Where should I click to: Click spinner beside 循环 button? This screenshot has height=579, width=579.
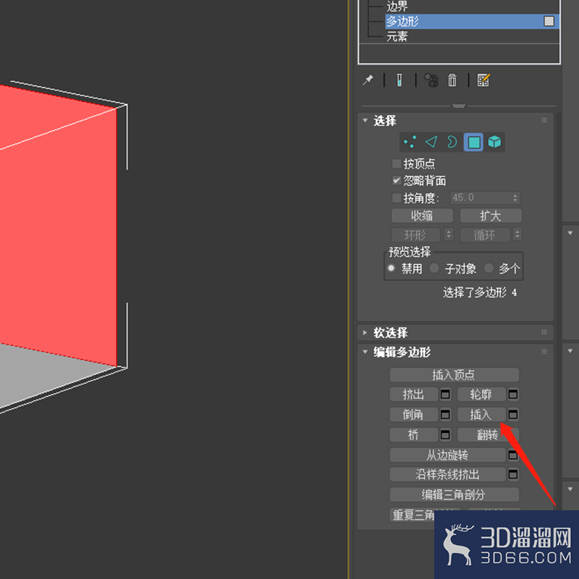point(517,234)
